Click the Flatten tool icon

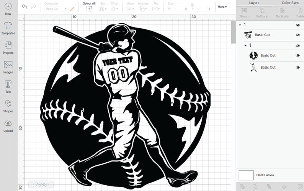[x=284, y=186]
